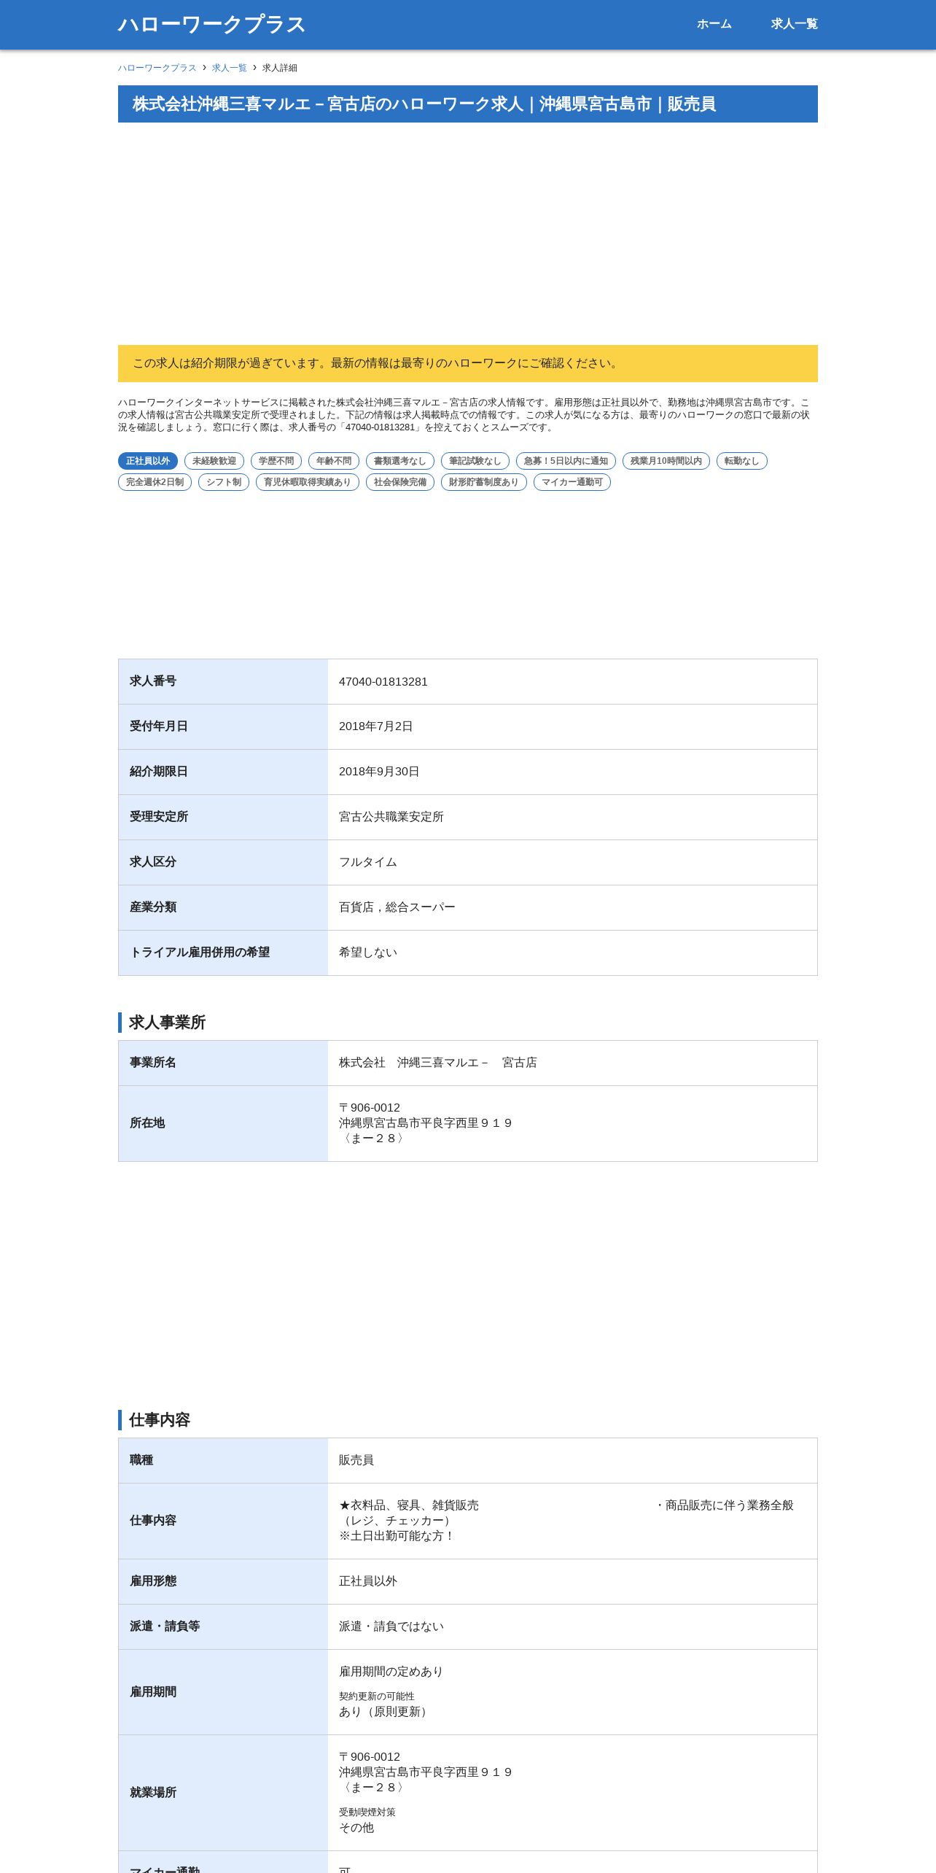Screen dimensions: 936x1873
Task: Select the 残業月10時間以内 tag
Action: (x=666, y=461)
